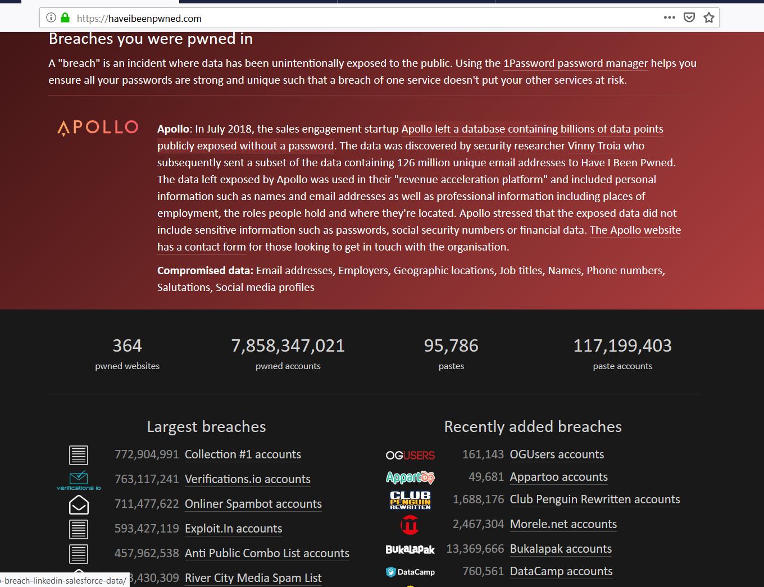
Task: Click the Verifications.io logo icon
Action: (79, 480)
